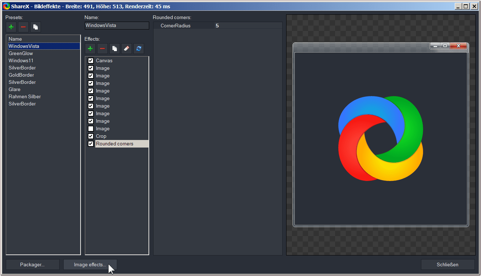Remove the selected effect using the red minus
This screenshot has height=276, width=481.
coord(102,49)
